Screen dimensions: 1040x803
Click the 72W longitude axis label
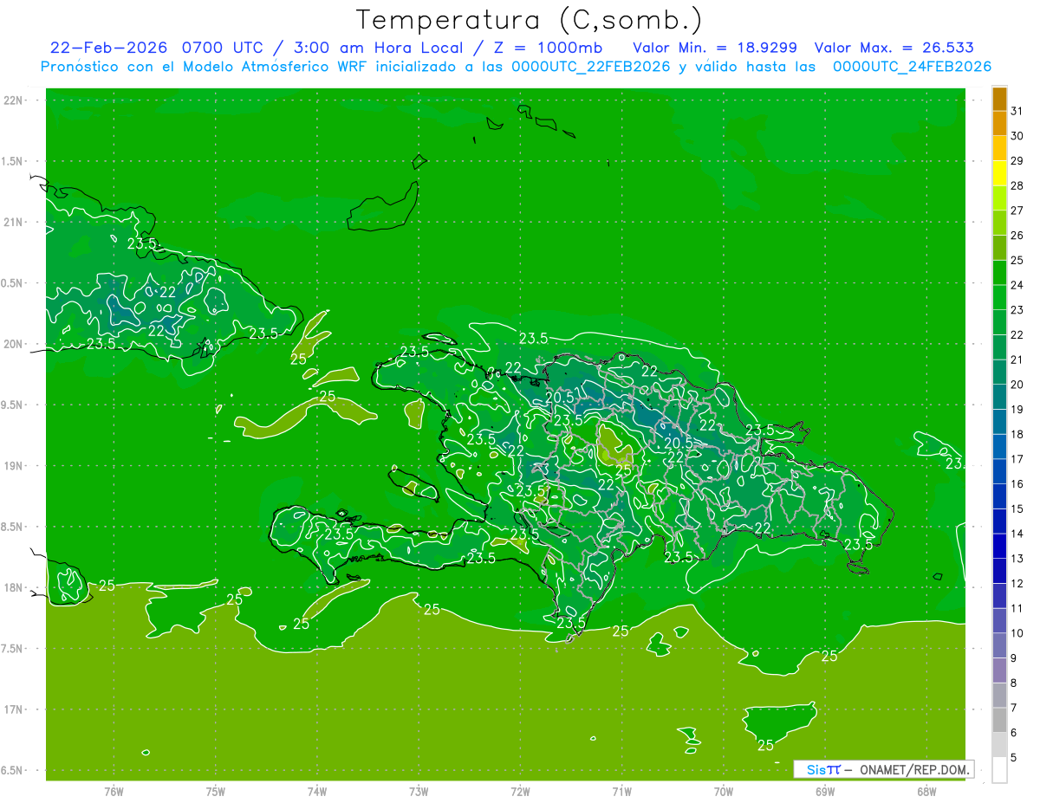(521, 792)
